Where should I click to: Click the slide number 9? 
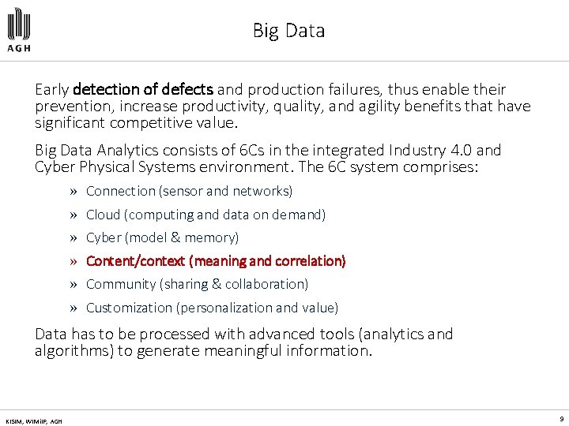click(560, 420)
